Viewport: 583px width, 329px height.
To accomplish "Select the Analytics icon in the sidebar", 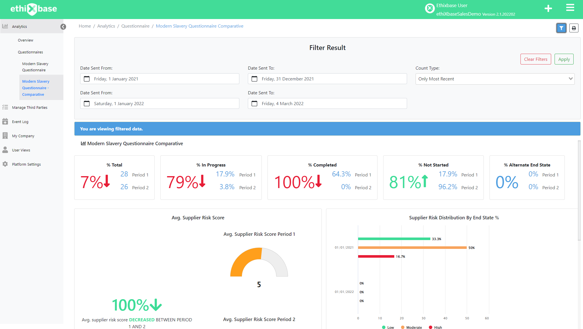I will pos(5,26).
